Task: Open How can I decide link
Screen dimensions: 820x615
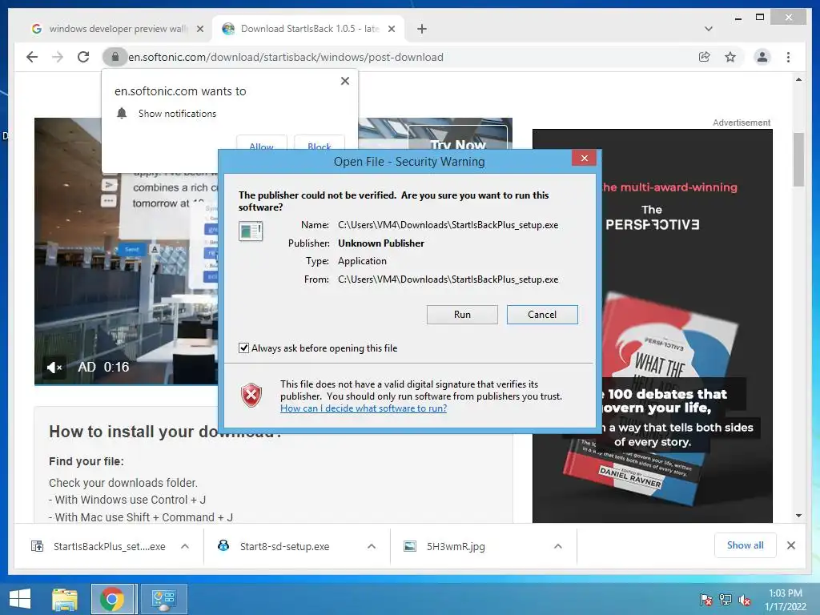Action: click(364, 408)
